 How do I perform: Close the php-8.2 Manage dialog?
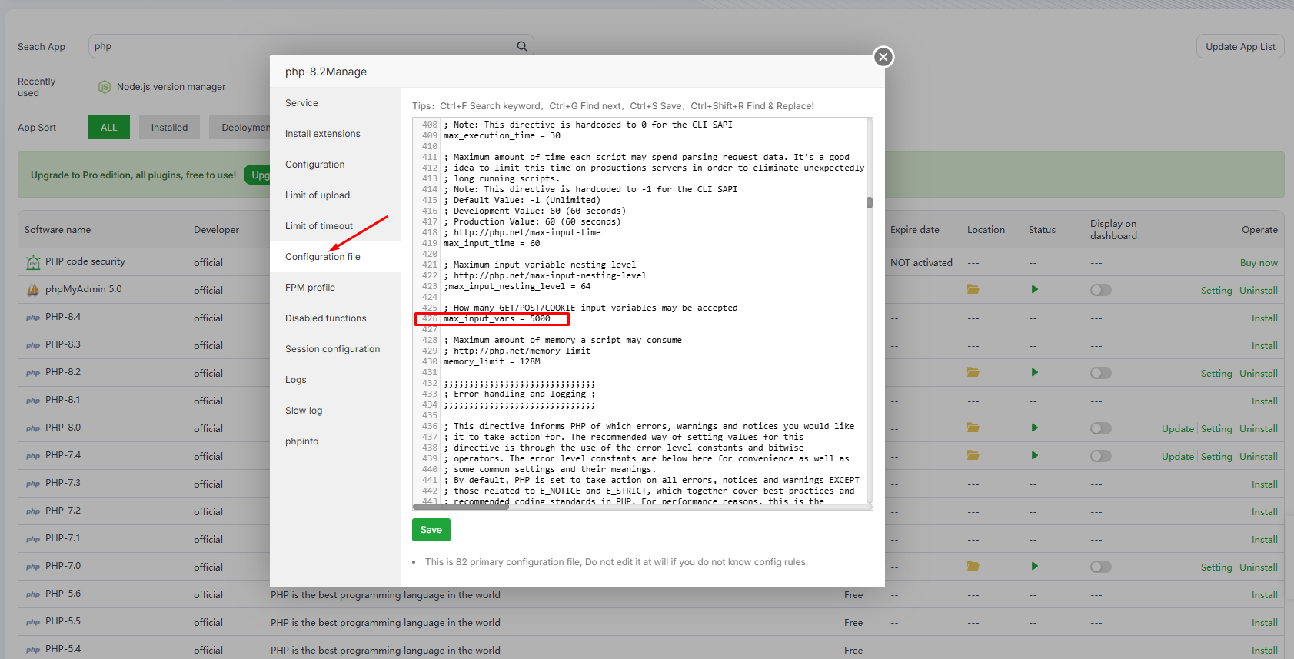[883, 57]
